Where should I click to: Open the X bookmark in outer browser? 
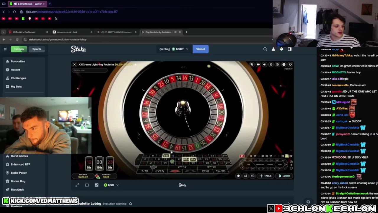click(56, 19)
